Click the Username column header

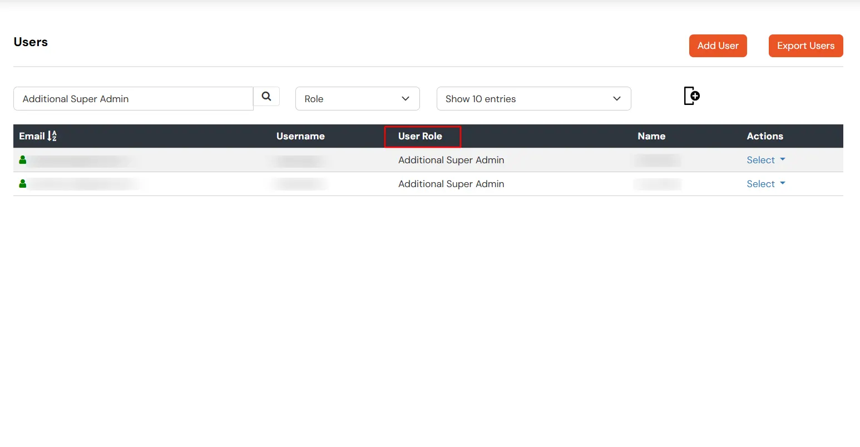(300, 136)
